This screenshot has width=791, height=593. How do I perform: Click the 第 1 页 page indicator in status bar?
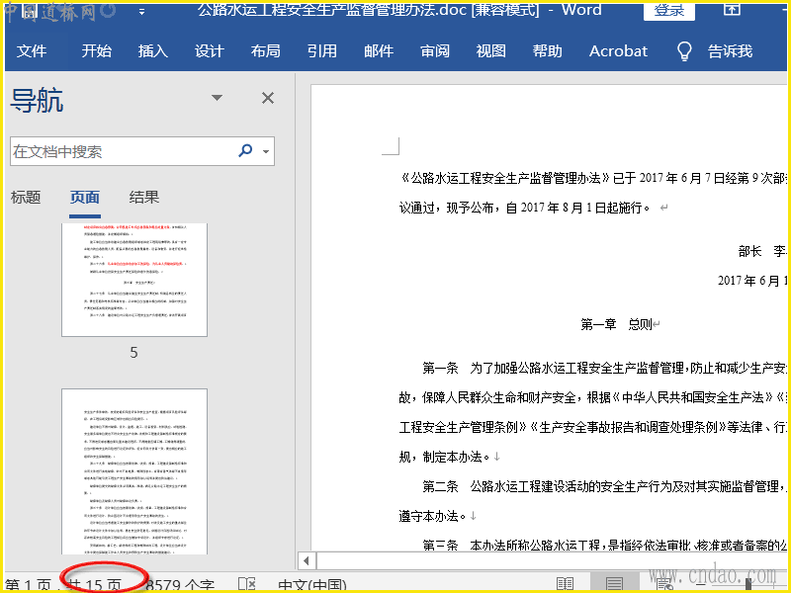(29, 585)
